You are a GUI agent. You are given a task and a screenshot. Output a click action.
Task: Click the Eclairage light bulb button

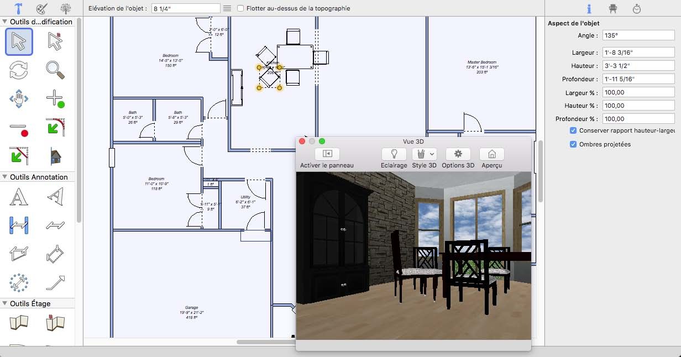pos(394,154)
